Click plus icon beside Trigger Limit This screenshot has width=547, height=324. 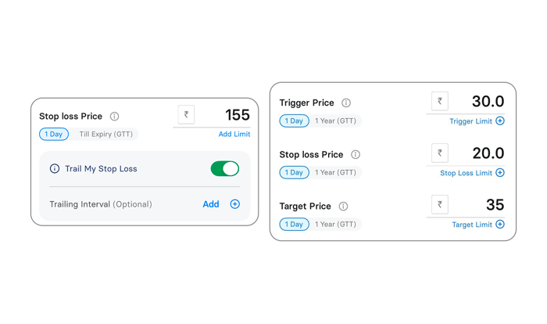(500, 121)
